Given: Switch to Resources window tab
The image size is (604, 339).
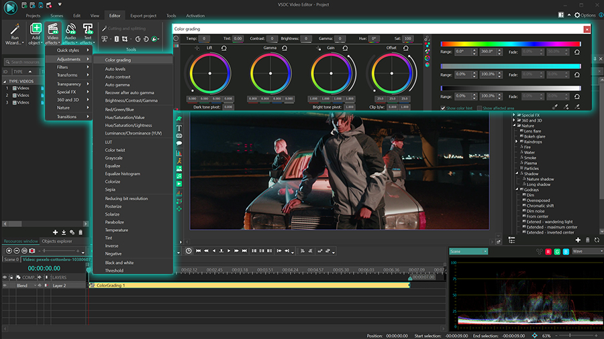Looking at the screenshot, I should (21, 241).
